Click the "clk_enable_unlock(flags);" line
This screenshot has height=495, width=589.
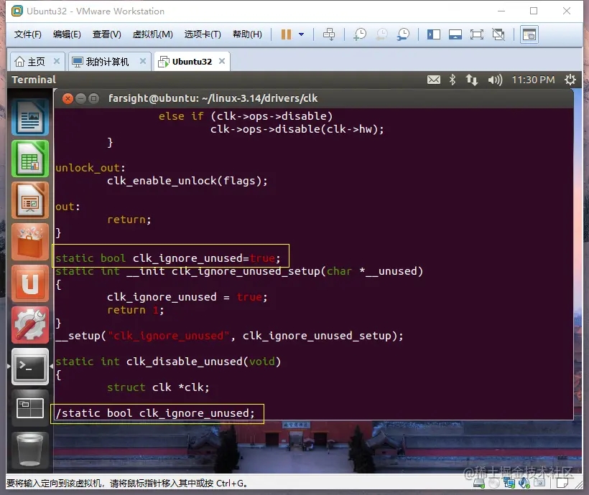[x=187, y=181]
